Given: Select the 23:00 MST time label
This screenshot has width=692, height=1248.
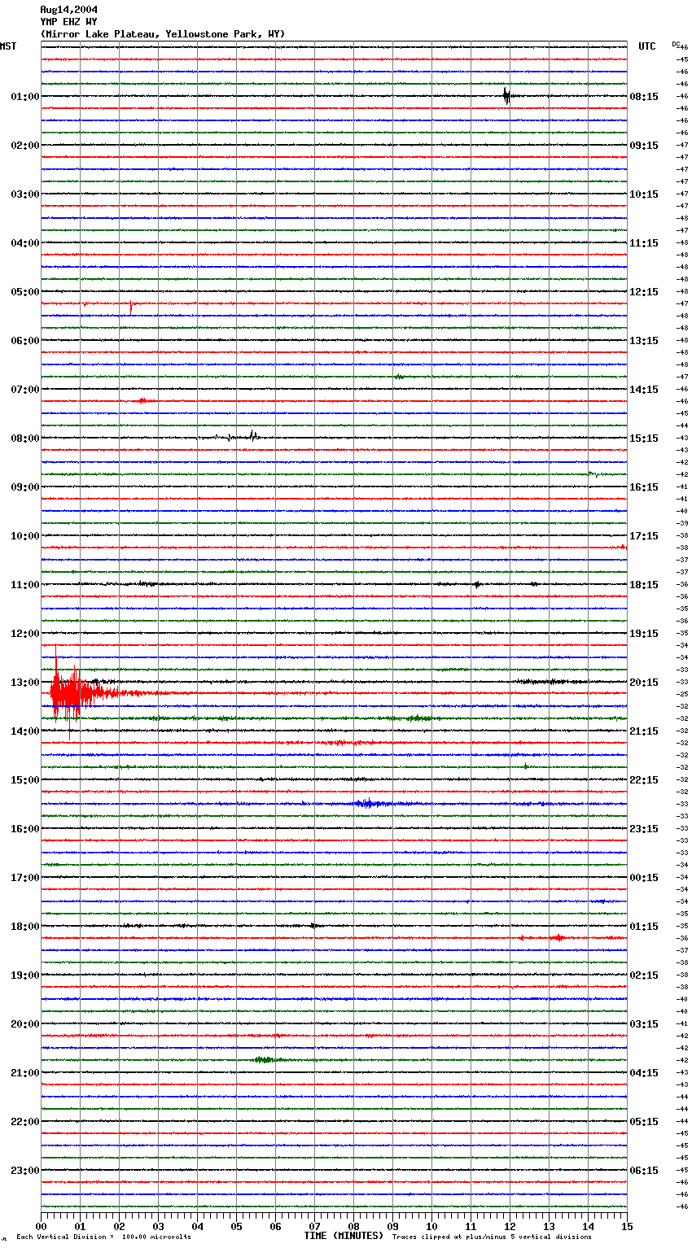Looking at the screenshot, I should (x=25, y=1171).
